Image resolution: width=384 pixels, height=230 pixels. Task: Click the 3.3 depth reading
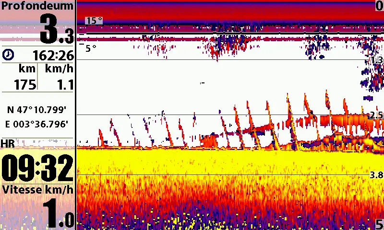[56, 29]
